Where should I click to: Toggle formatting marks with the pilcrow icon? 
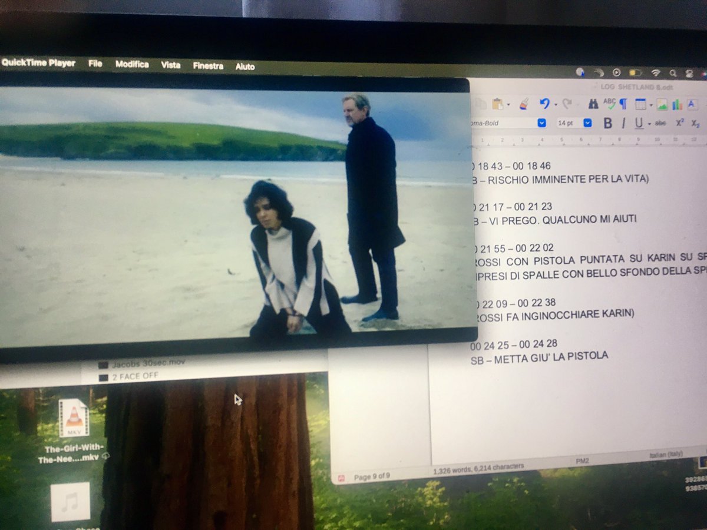[x=624, y=105]
